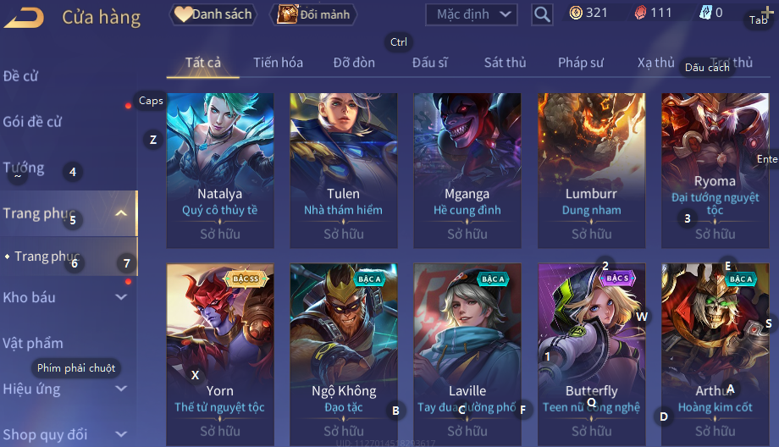The height and width of the screenshot is (447, 779).
Task: Open the Mặc định sort dropdown
Action: 471,14
